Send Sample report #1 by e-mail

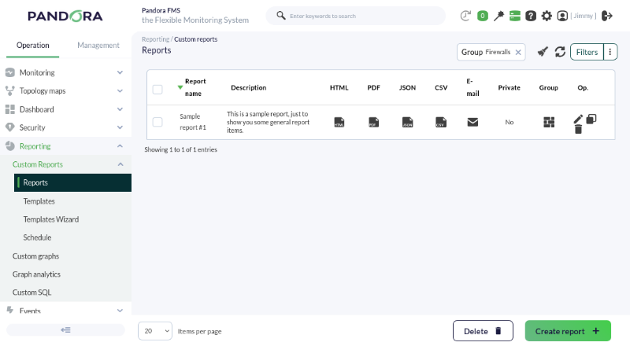click(473, 122)
